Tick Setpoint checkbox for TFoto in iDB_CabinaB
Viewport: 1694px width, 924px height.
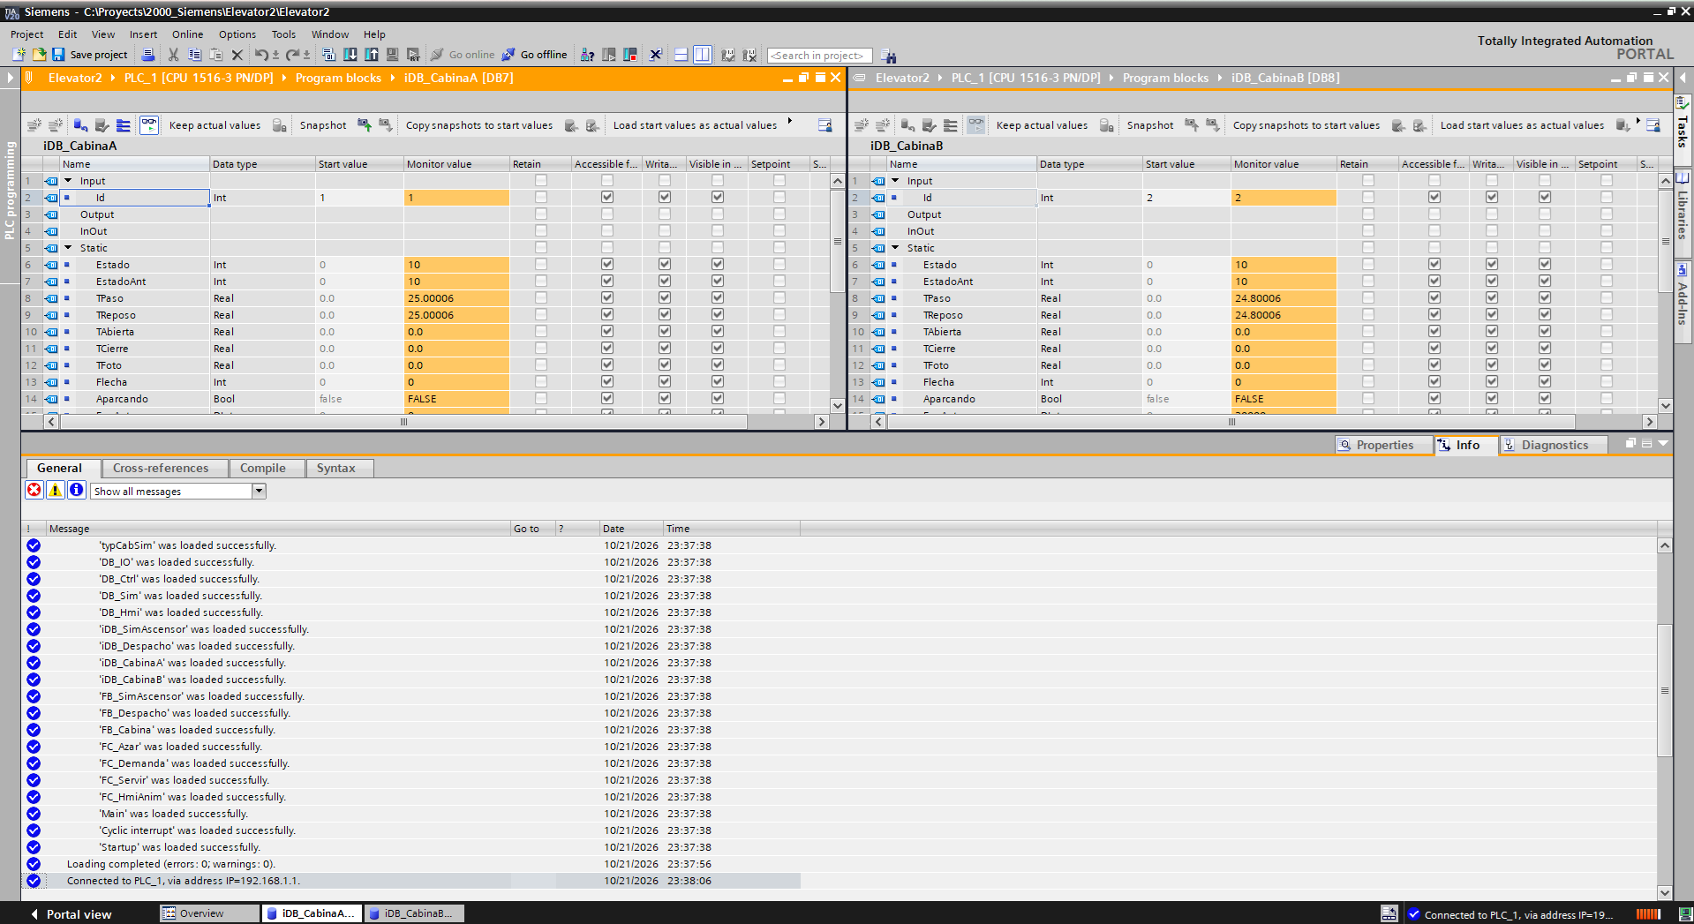point(1607,365)
